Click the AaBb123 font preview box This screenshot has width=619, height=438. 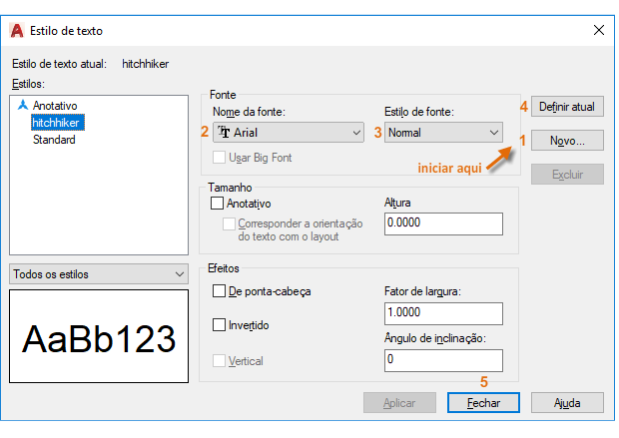(x=99, y=336)
